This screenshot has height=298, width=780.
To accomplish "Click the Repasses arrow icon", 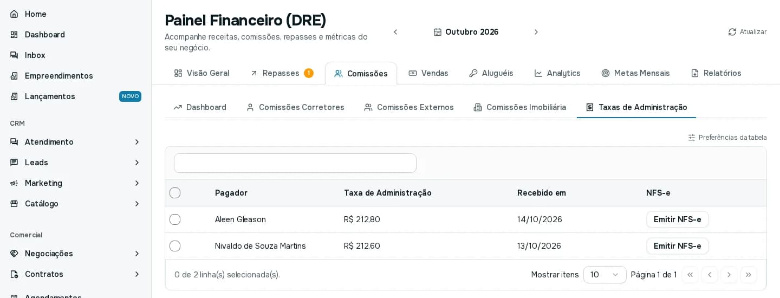I will (254, 73).
